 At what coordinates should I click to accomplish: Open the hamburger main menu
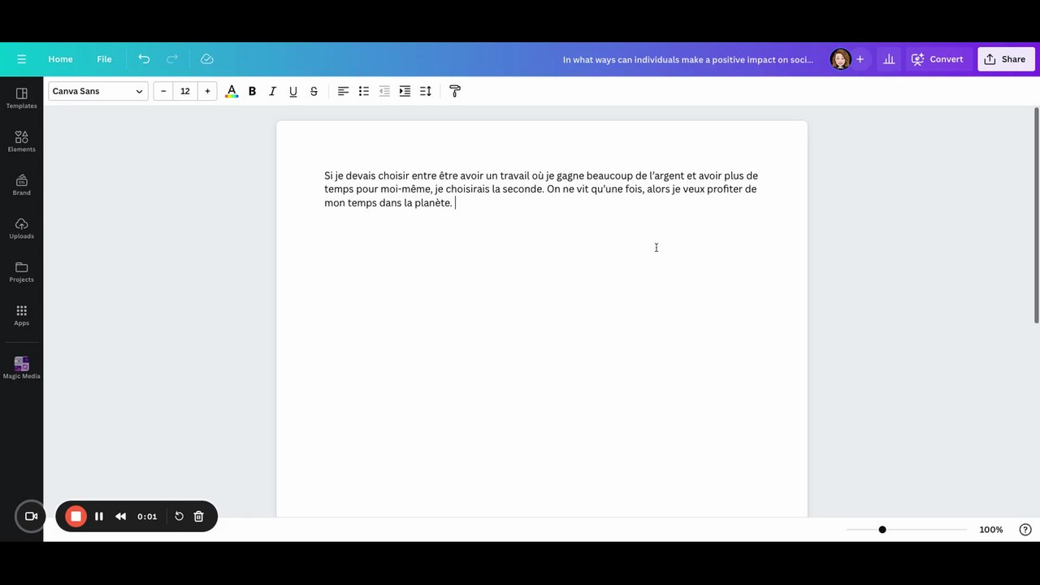(22, 59)
